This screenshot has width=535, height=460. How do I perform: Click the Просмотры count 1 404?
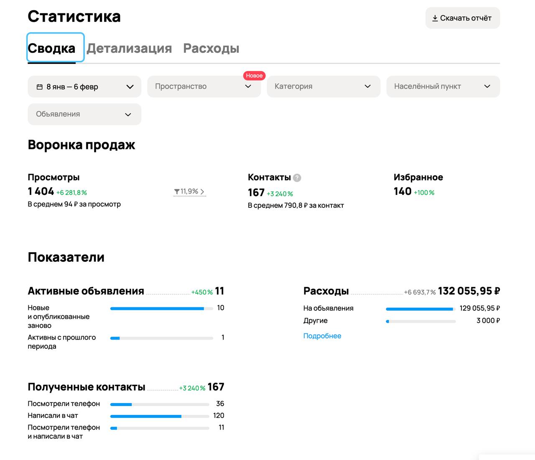[41, 192]
